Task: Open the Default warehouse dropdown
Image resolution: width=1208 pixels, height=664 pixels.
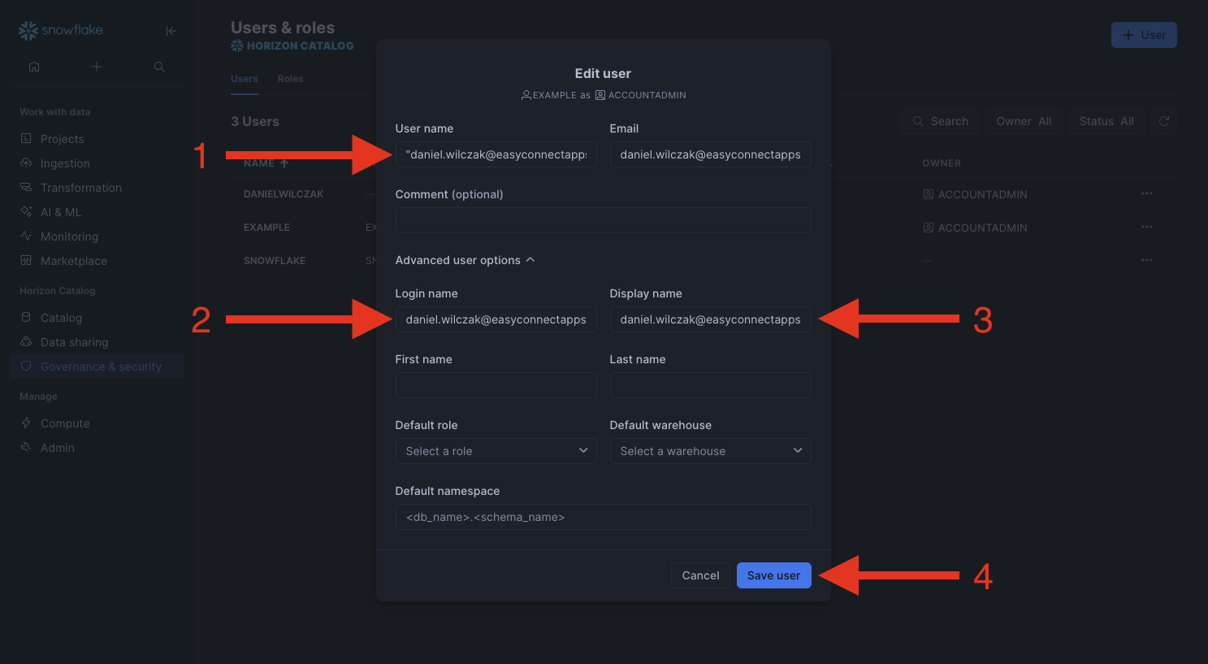Action: point(710,451)
